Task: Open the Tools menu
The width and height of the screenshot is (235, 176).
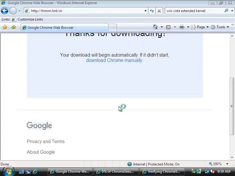Action: click(220, 27)
